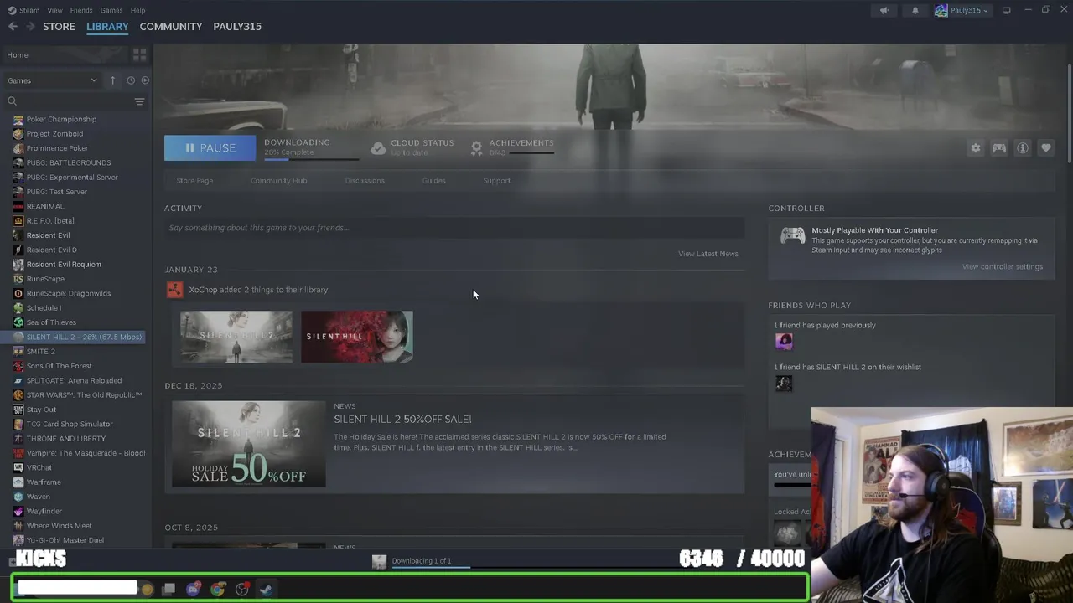Go back with the navigation arrow

[13, 27]
